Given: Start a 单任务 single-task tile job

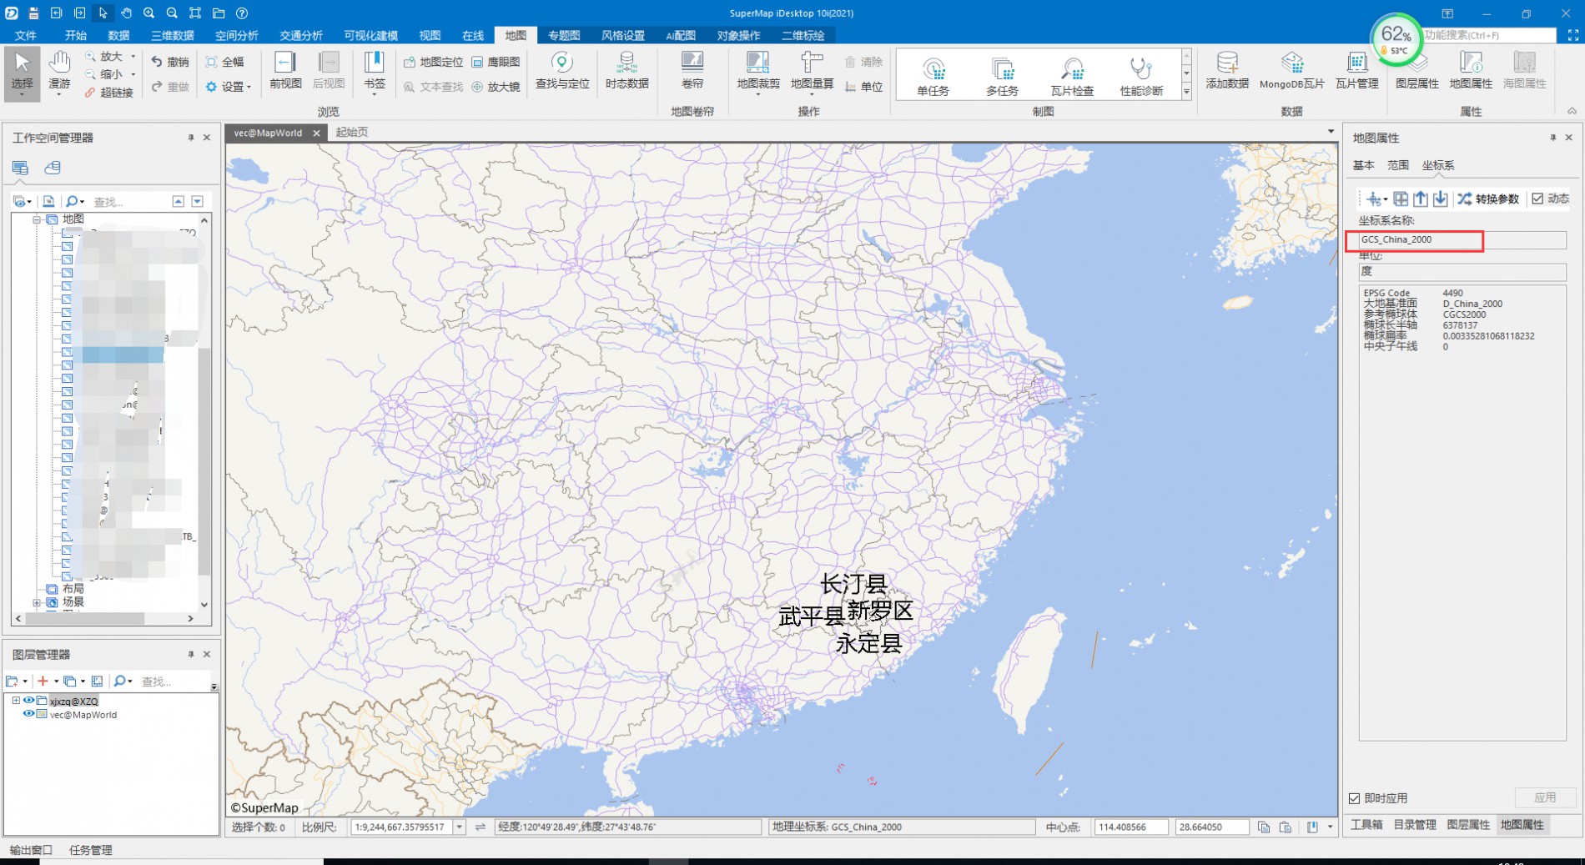Looking at the screenshot, I should click(933, 77).
